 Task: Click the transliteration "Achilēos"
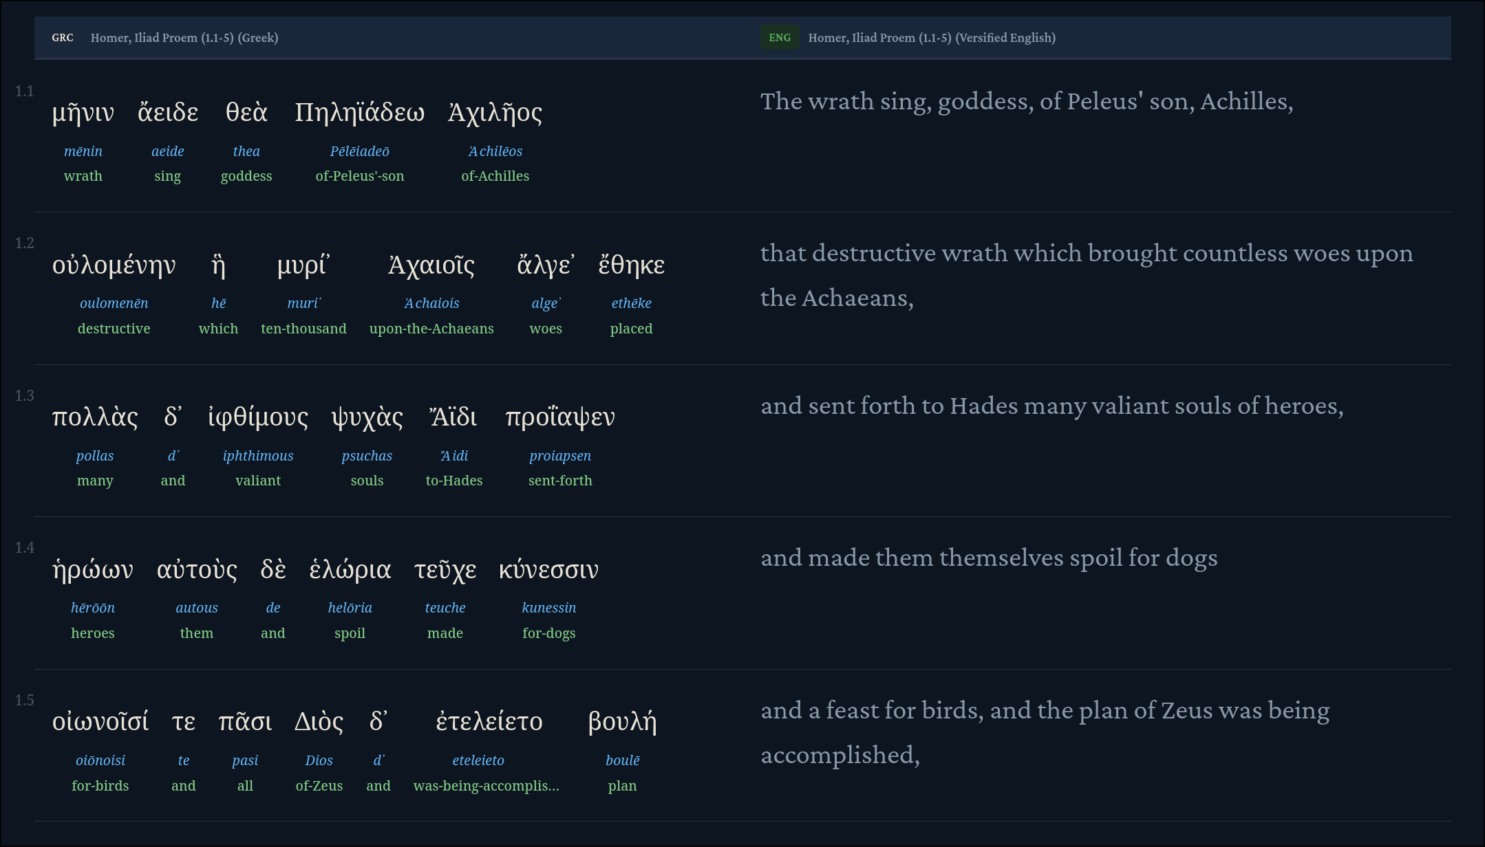coord(495,151)
